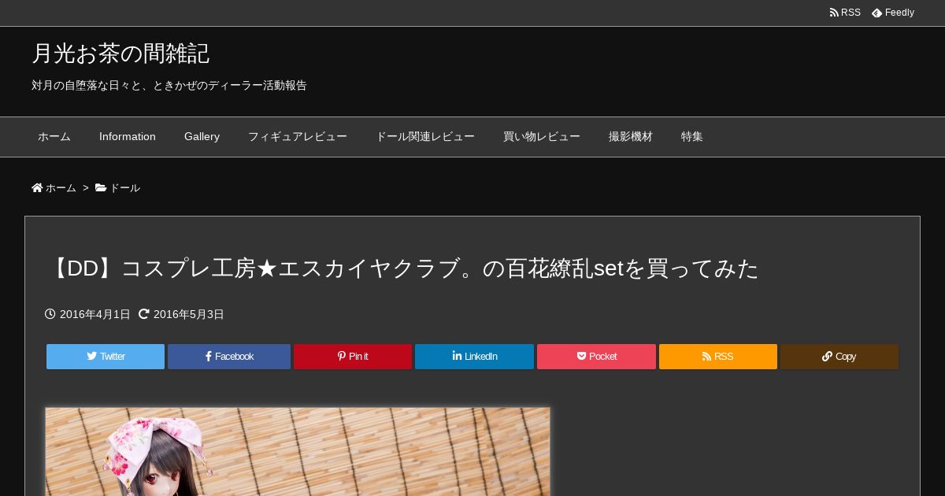Screen dimensions: 945x496
Task: Follow breadcrumb ホーム link
Action: tap(61, 188)
